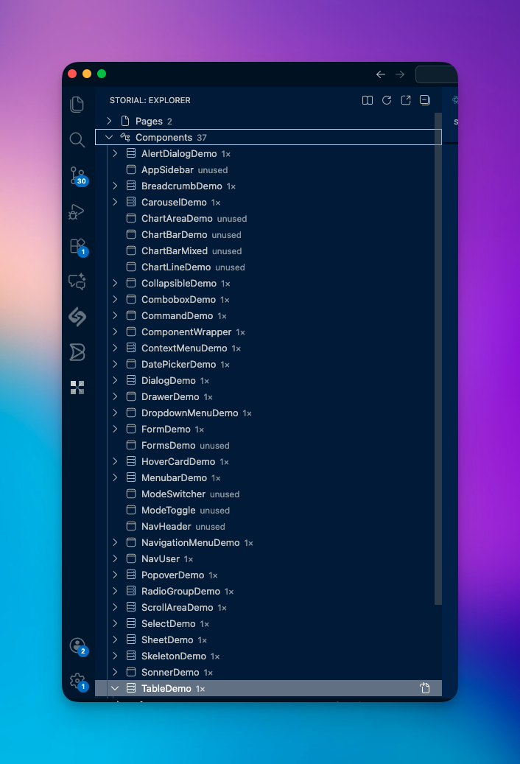Select the CommandDemo row

(x=268, y=316)
